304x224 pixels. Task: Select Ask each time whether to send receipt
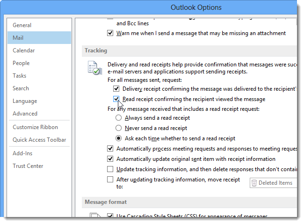pos(118,138)
